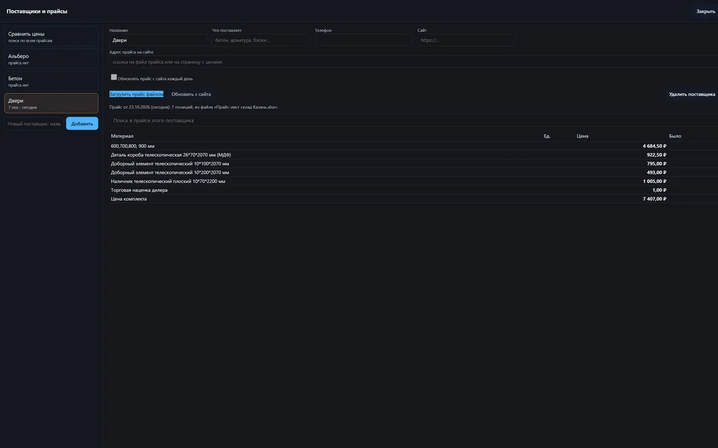
Task: Focus the Телефон input field
Action: [363, 40]
